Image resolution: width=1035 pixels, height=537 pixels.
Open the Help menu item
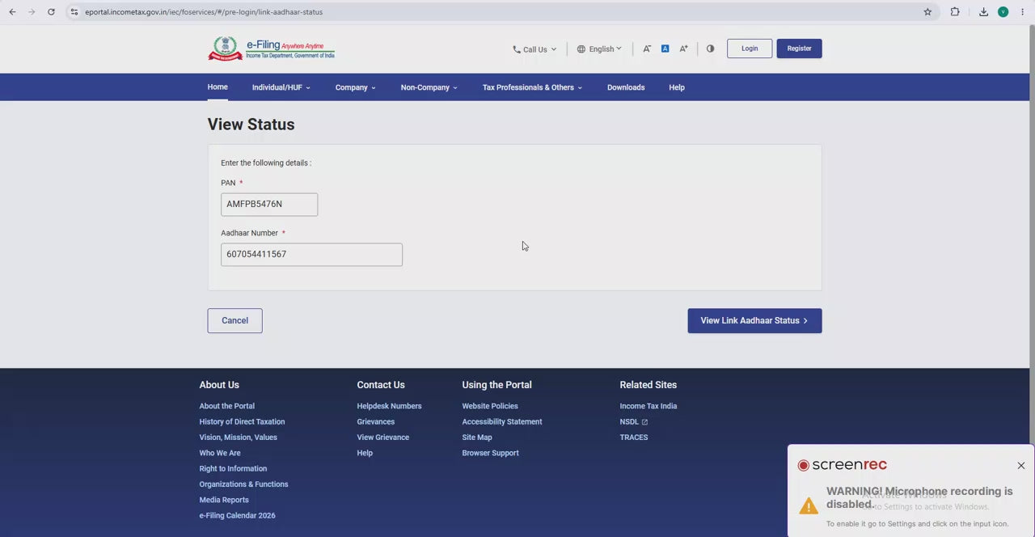(677, 87)
